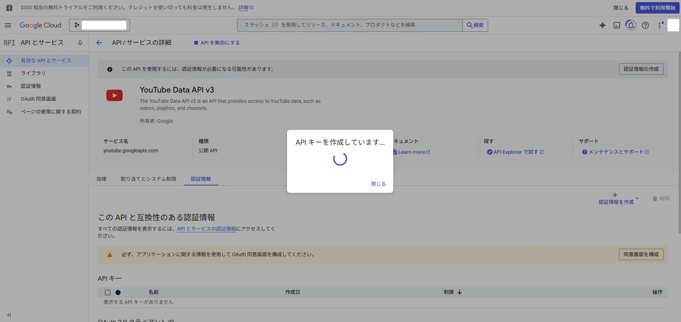Viewport: 681px width, 322px height.
Task: Sort API keys by 名前 column
Action: [153, 292]
